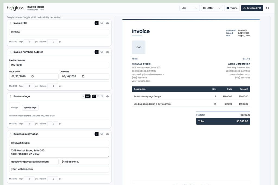Viewport: 278px width, 185px height.
Task: Click the No logo placeholder box
Action: [15, 108]
